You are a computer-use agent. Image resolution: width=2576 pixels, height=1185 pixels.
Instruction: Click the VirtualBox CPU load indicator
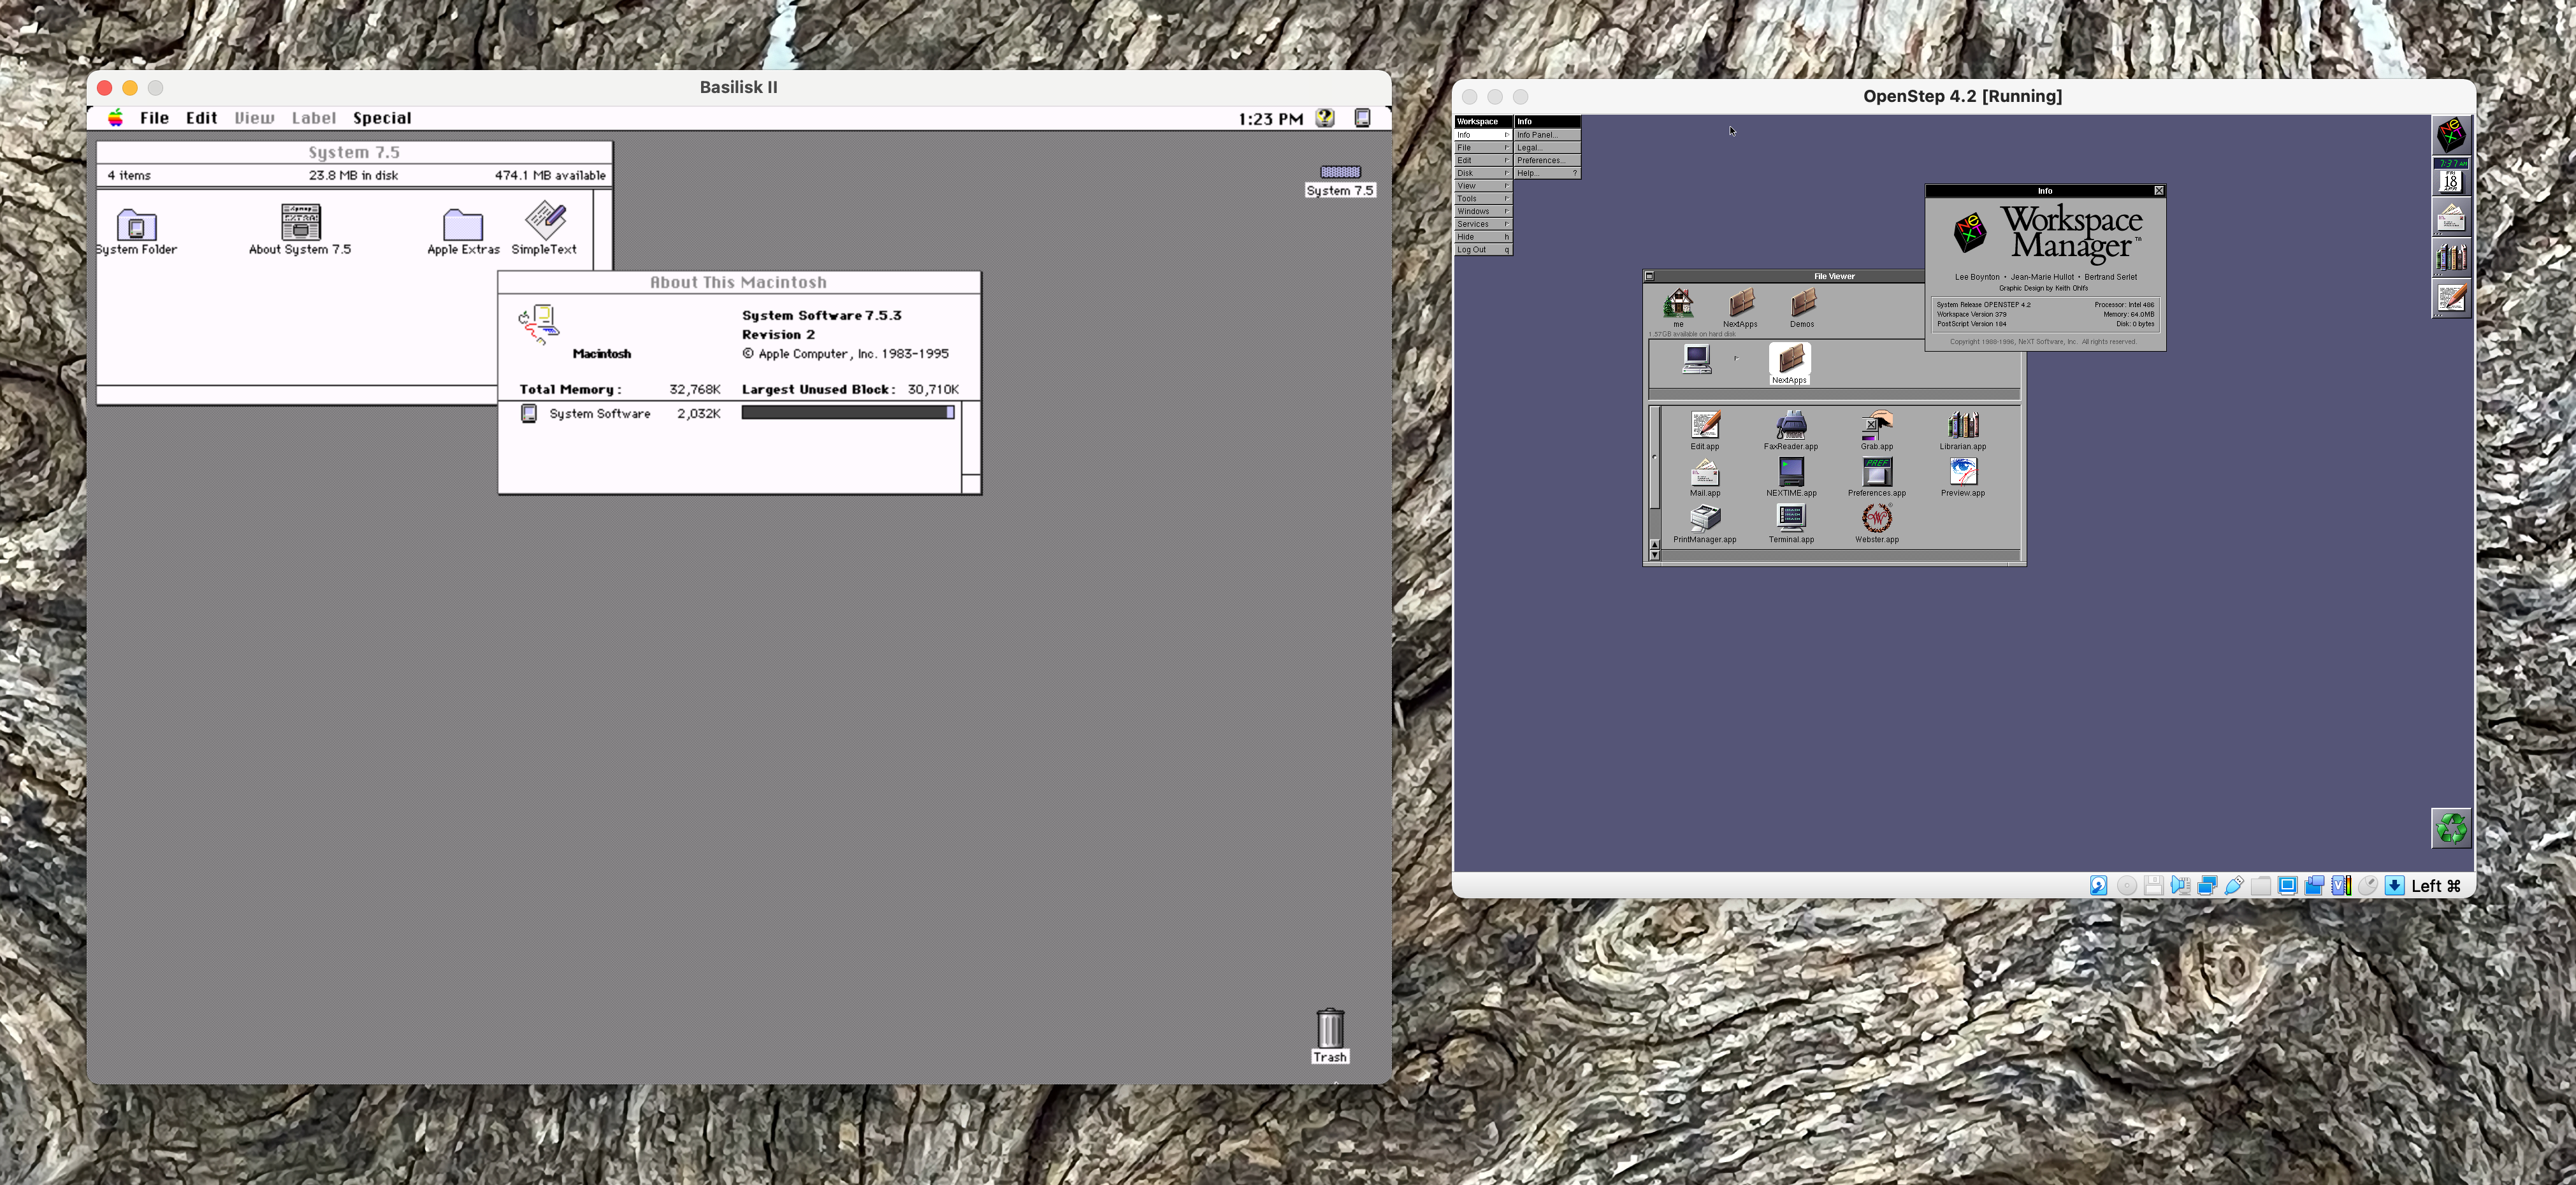2341,886
